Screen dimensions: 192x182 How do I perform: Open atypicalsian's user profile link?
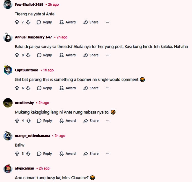(x=24, y=168)
